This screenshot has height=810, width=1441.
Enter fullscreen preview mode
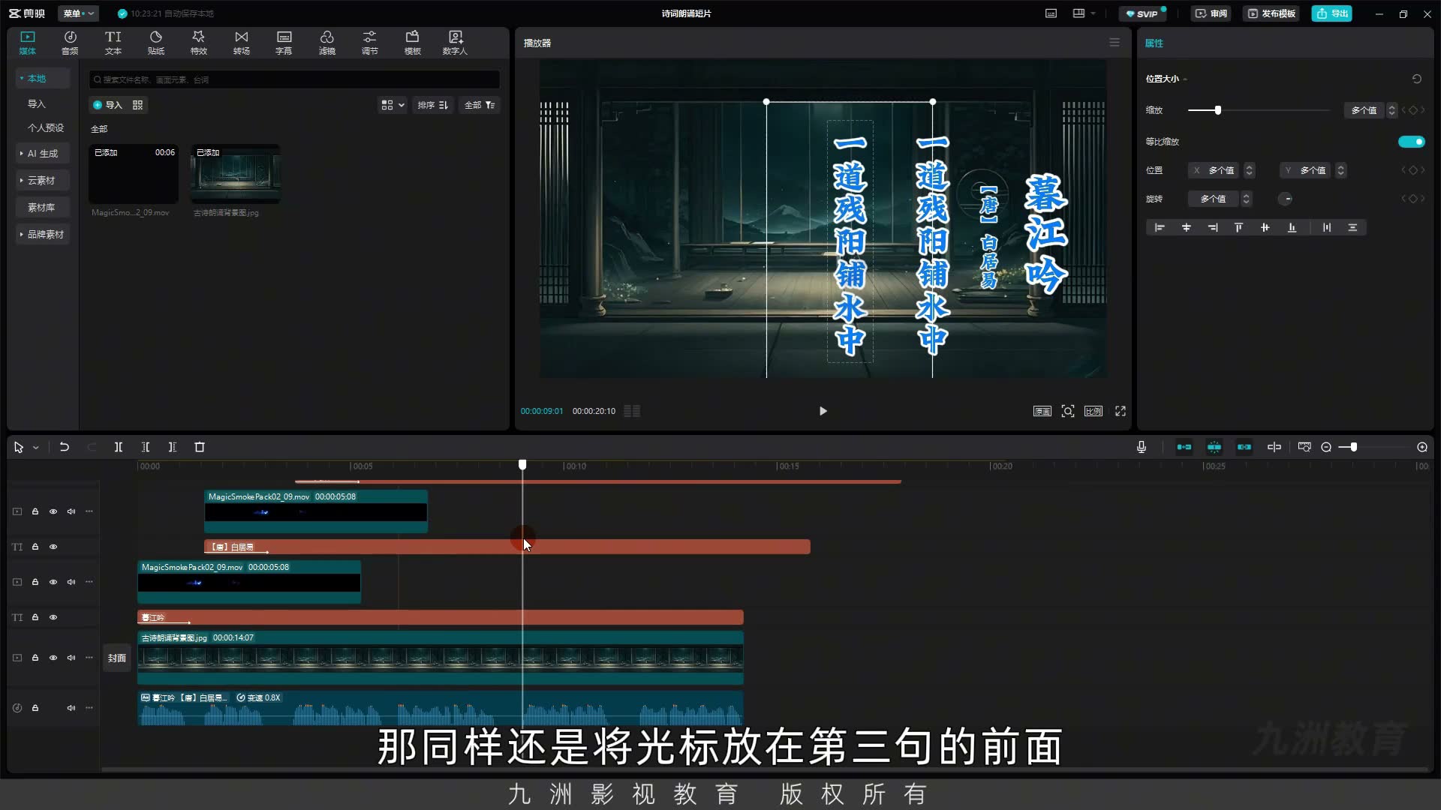click(1121, 411)
